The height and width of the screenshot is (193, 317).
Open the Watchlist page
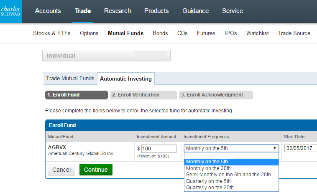click(257, 33)
